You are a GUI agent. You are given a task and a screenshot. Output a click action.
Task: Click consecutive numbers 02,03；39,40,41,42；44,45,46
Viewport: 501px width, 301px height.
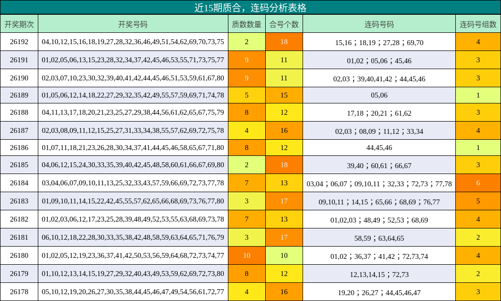point(379,79)
